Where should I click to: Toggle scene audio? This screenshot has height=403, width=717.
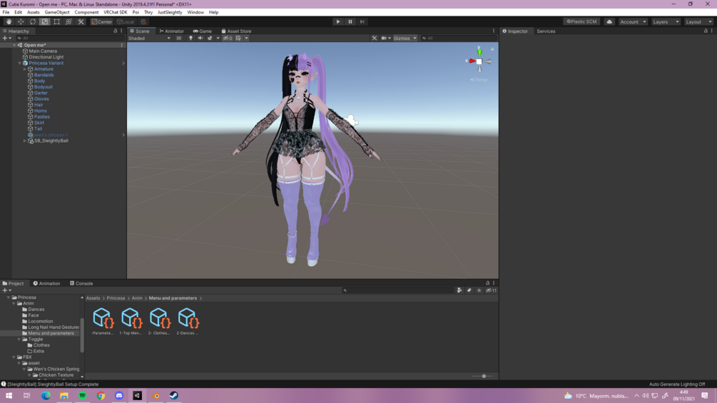click(200, 39)
